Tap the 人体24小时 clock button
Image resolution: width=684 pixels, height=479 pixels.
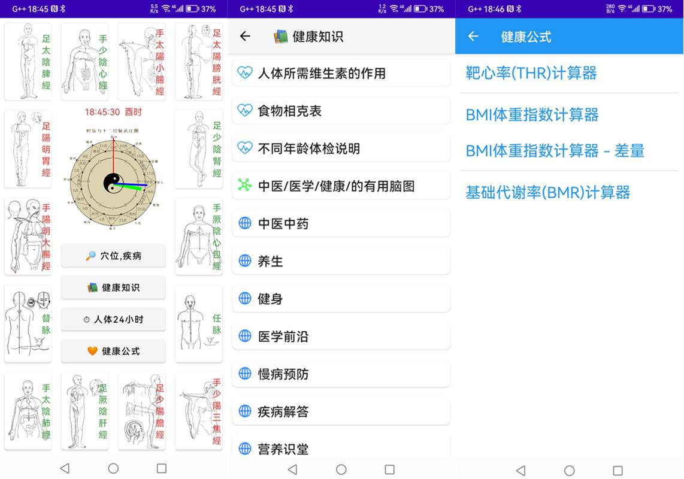pyautogui.click(x=113, y=319)
